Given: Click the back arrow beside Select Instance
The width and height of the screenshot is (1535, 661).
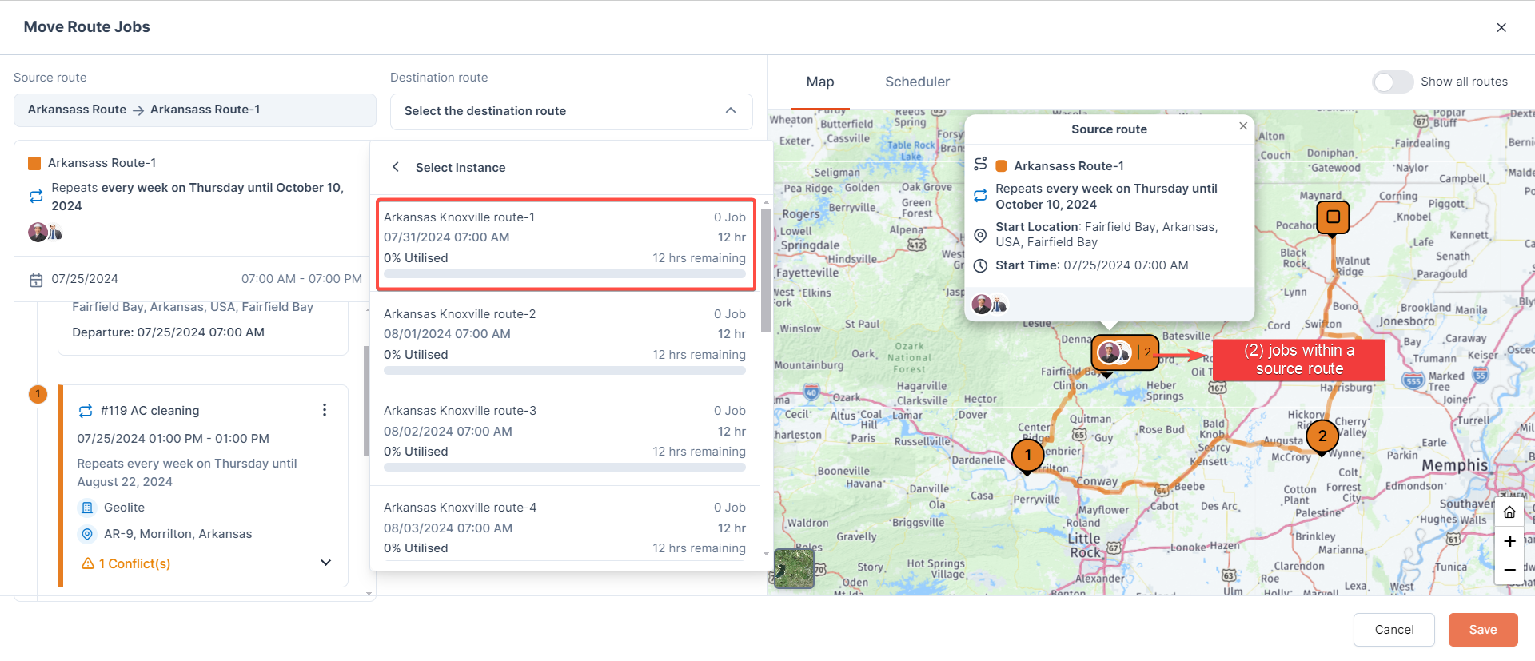Looking at the screenshot, I should [396, 167].
